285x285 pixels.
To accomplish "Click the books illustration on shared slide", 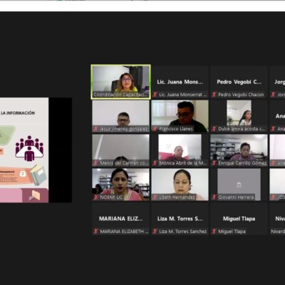I will pyautogui.click(x=38, y=175).
